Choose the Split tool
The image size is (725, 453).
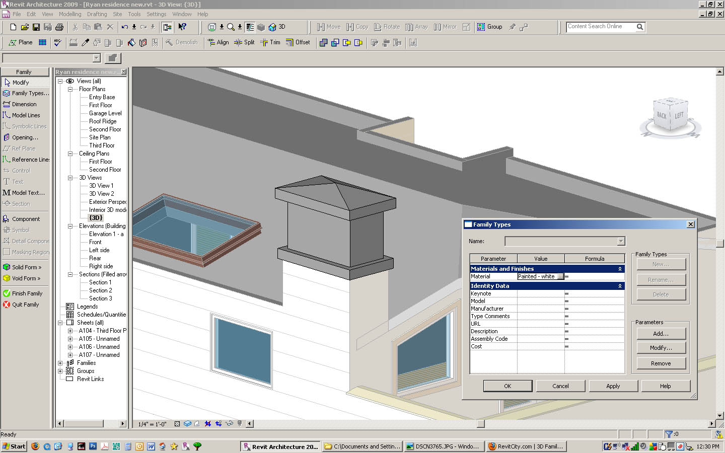point(244,43)
